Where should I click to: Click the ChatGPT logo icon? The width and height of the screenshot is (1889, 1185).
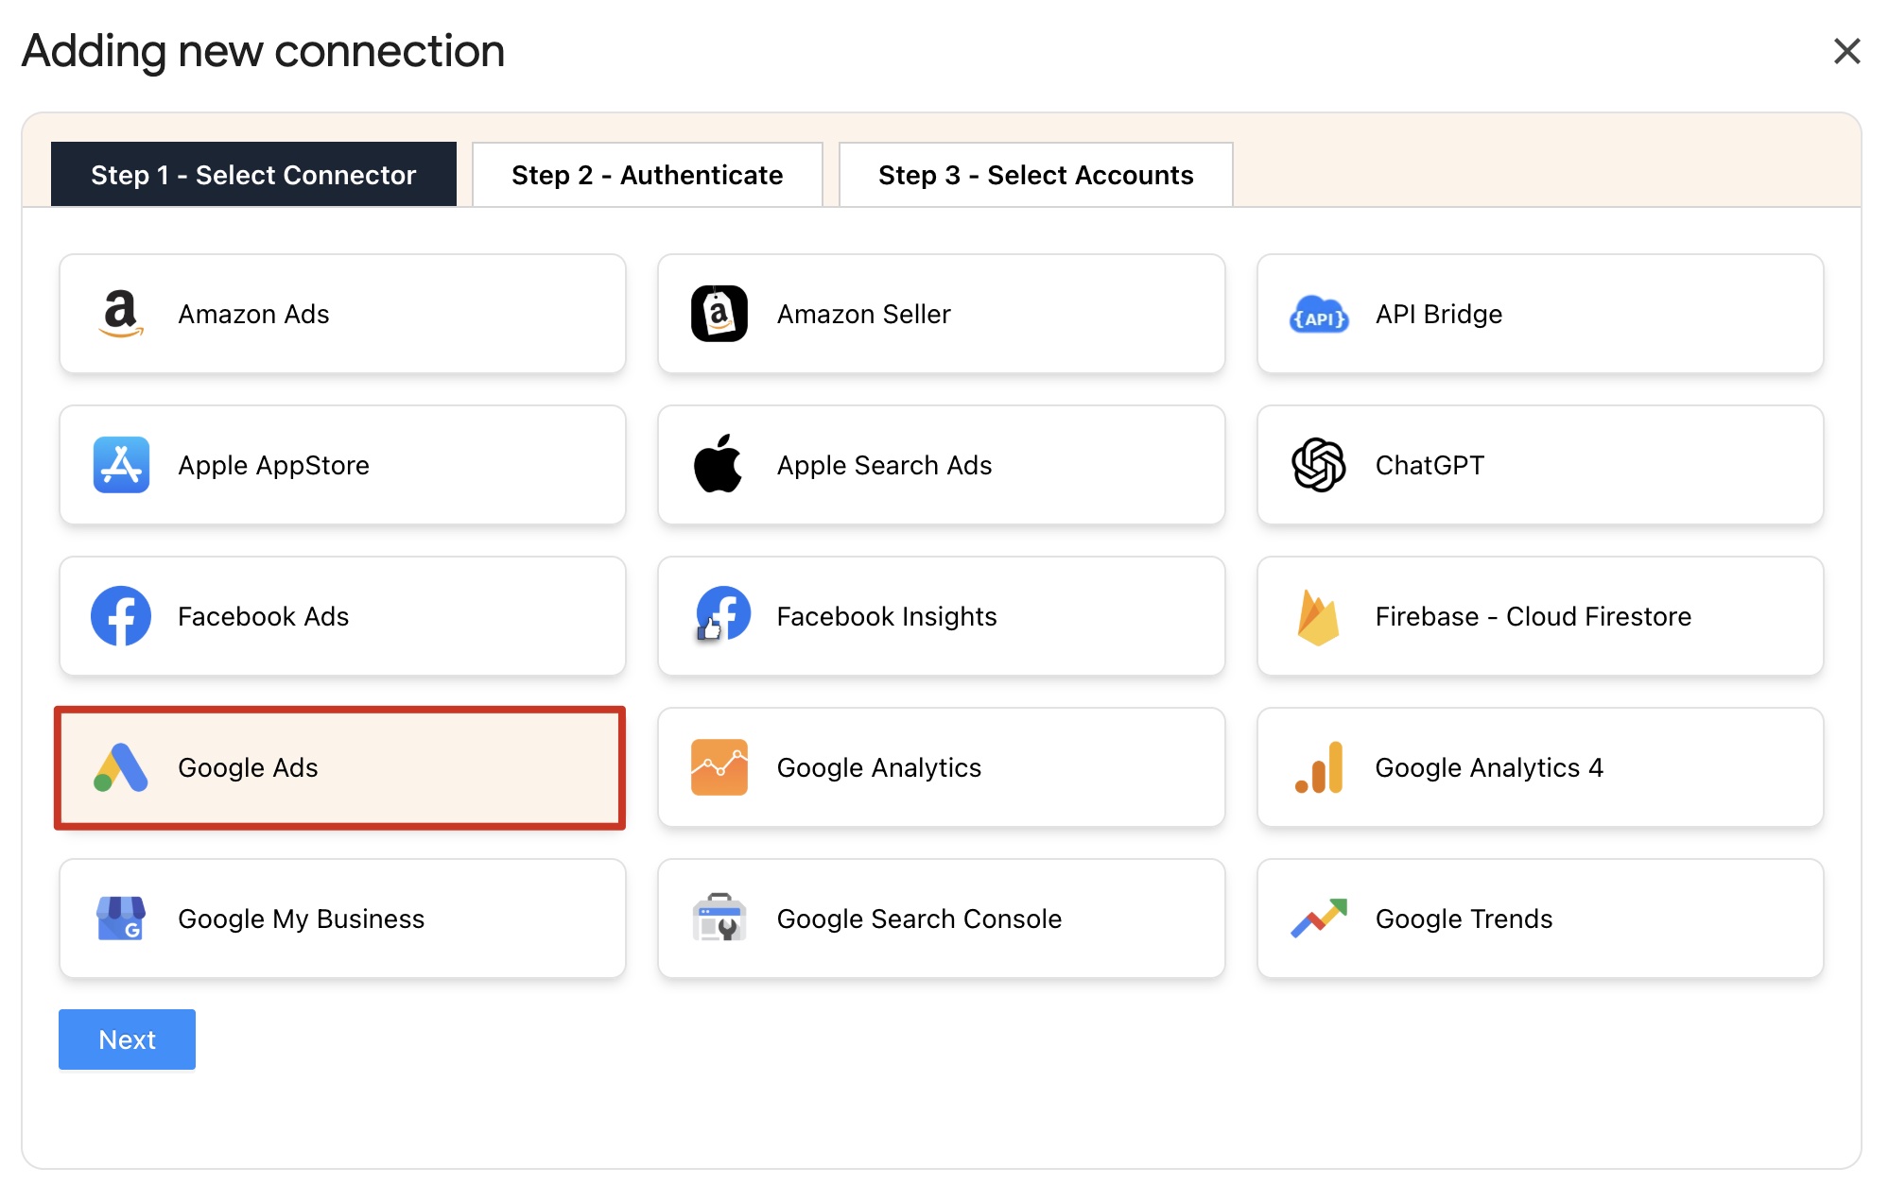click(1319, 465)
